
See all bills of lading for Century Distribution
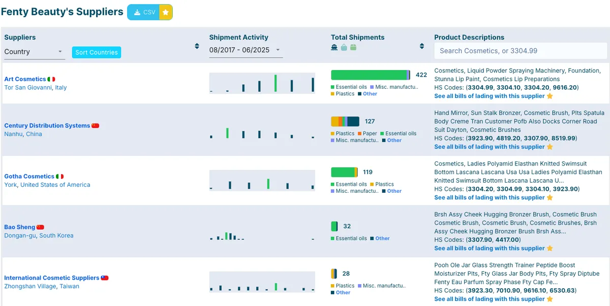pyautogui.click(x=490, y=147)
